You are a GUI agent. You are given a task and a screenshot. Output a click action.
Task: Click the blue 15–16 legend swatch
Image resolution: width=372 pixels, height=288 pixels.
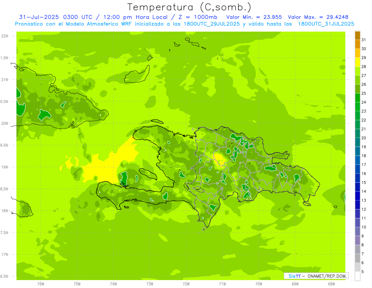coord(357,178)
